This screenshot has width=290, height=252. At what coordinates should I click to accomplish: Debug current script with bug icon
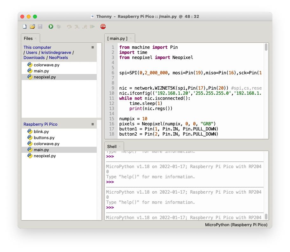point(59,26)
